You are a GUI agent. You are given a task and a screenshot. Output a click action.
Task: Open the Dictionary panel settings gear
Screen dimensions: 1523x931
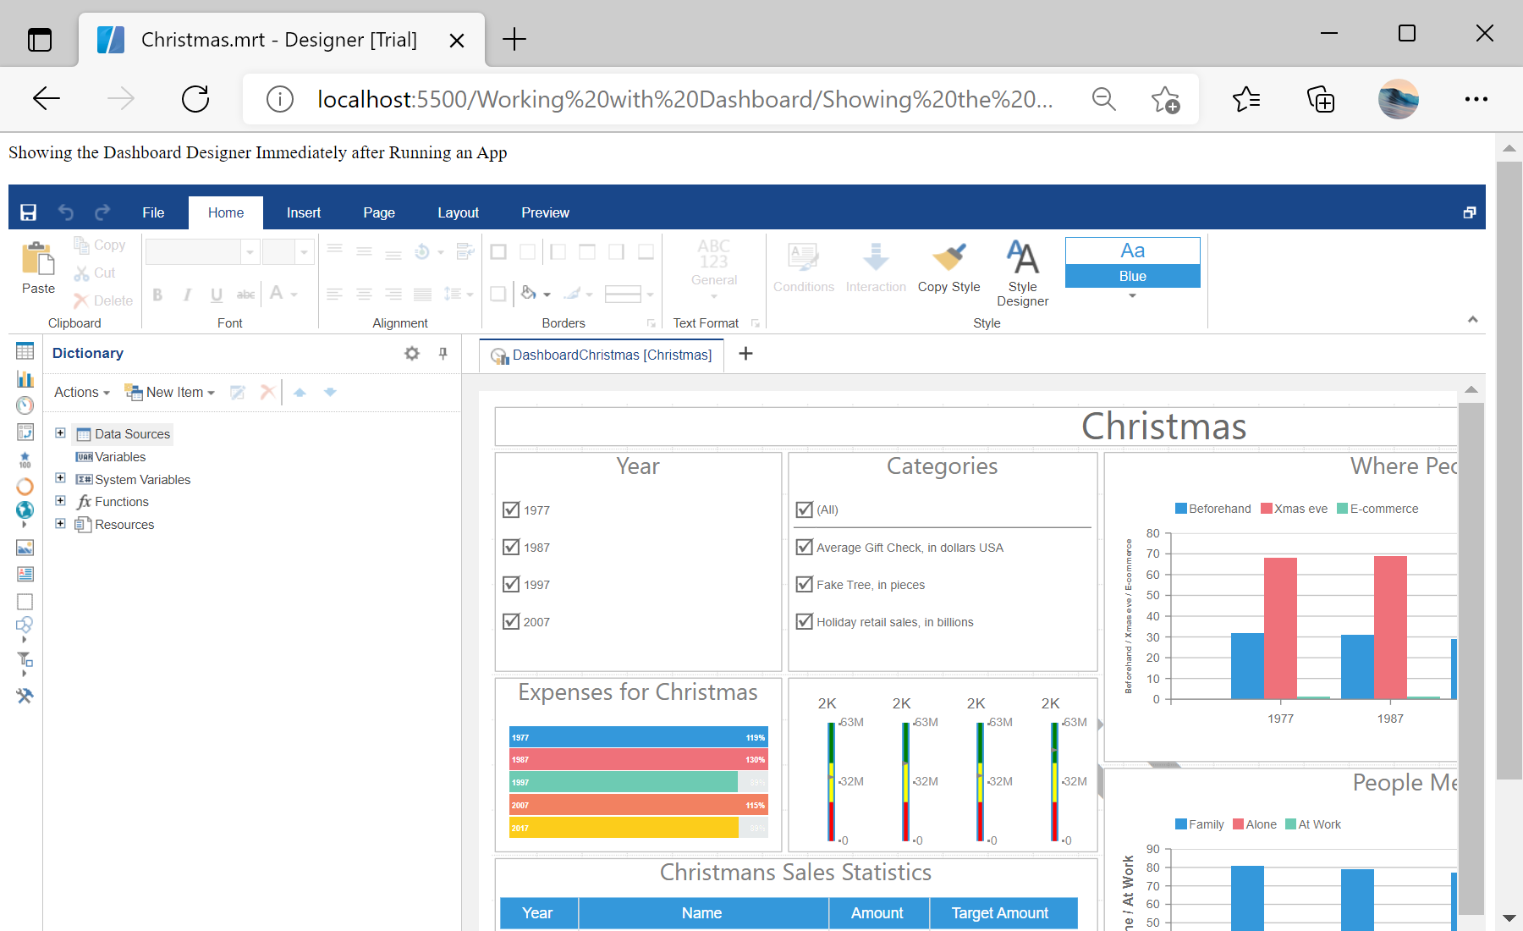(412, 353)
